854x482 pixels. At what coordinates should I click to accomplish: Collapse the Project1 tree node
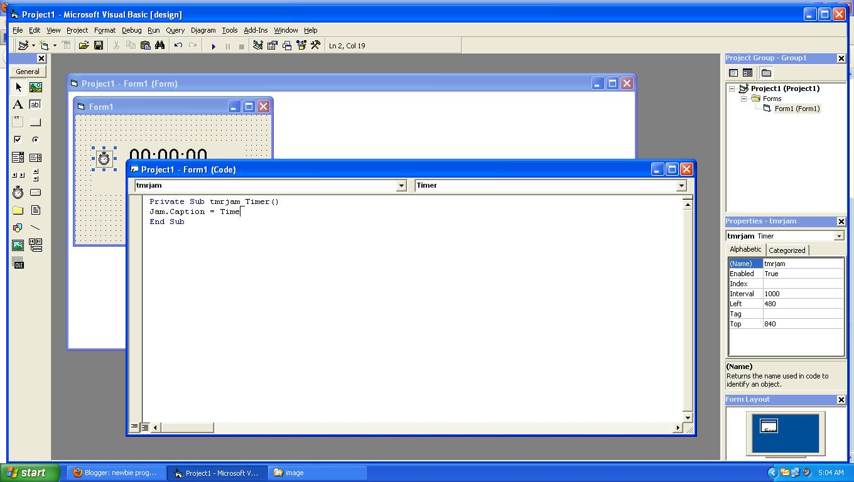(732, 88)
